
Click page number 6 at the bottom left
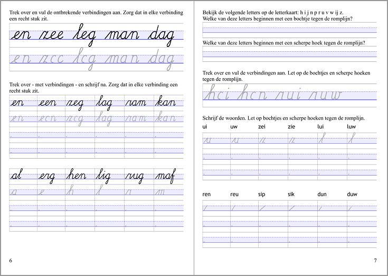tap(11, 260)
